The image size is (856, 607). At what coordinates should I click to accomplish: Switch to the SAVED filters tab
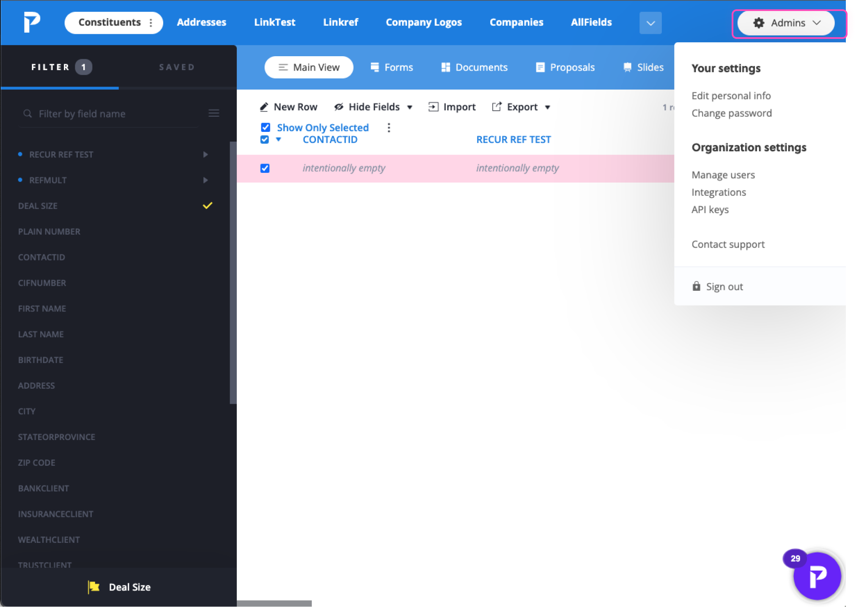(177, 67)
